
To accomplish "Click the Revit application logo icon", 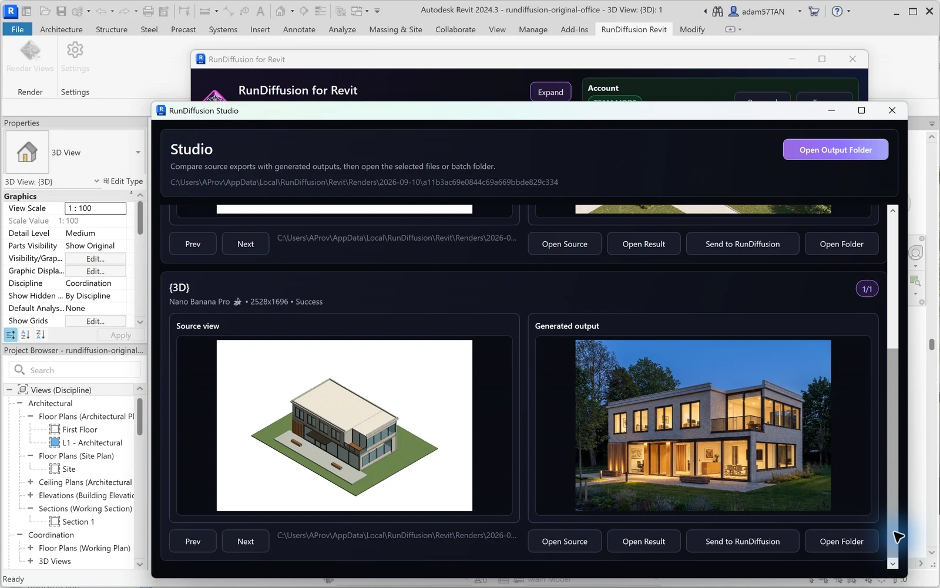I will [11, 11].
